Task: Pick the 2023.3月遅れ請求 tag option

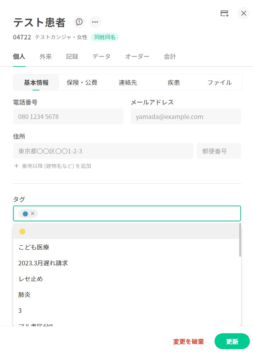Action: pos(43,263)
